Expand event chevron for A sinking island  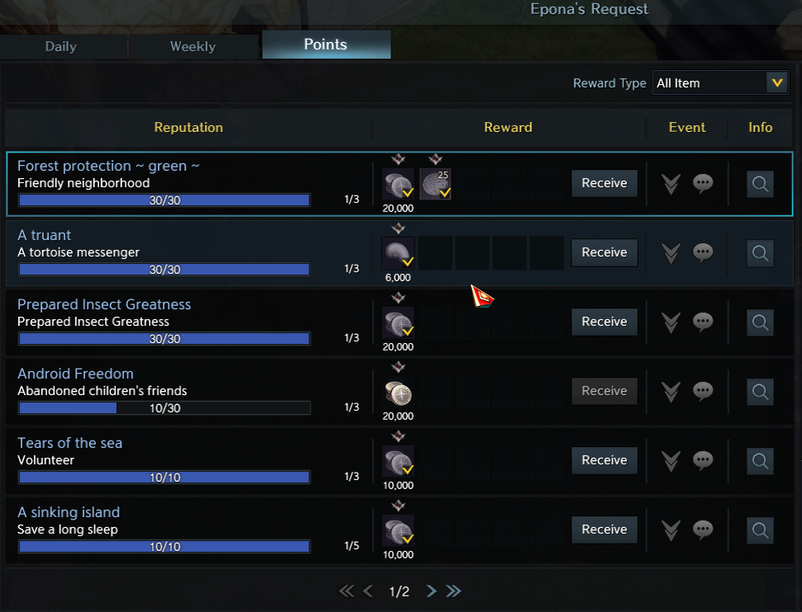tap(671, 530)
